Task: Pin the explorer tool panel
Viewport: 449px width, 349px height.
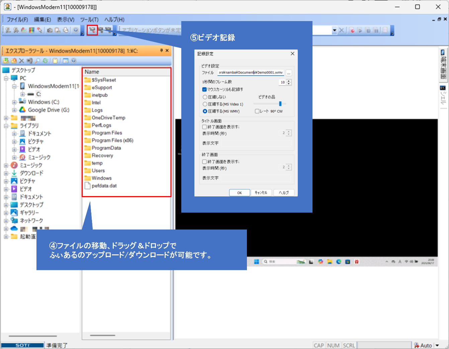Action: (x=161, y=51)
